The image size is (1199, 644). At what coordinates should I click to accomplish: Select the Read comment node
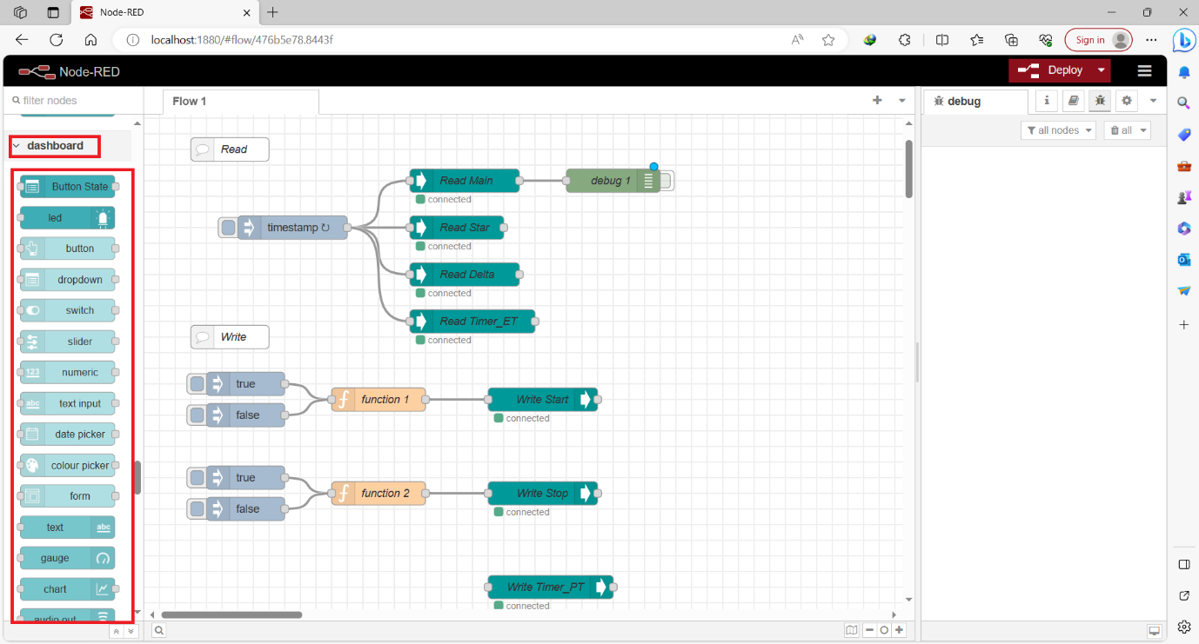click(x=230, y=149)
